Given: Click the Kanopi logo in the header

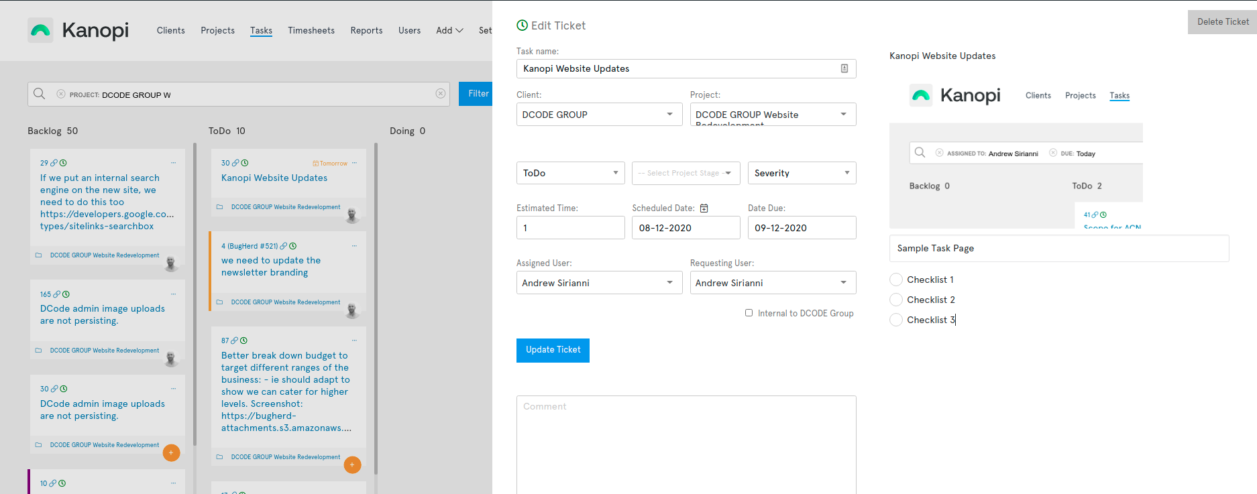Looking at the screenshot, I should 78,30.
